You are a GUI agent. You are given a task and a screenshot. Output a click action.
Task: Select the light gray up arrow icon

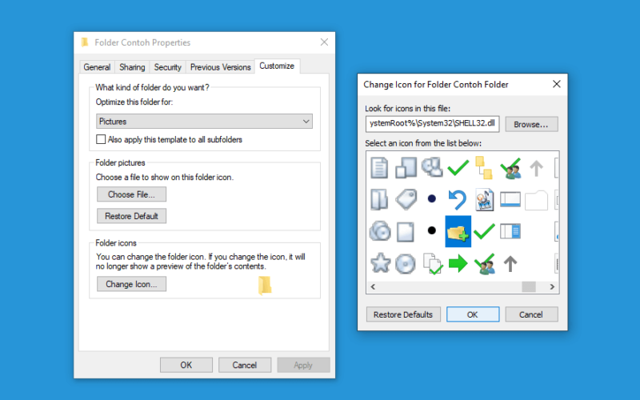tap(536, 168)
